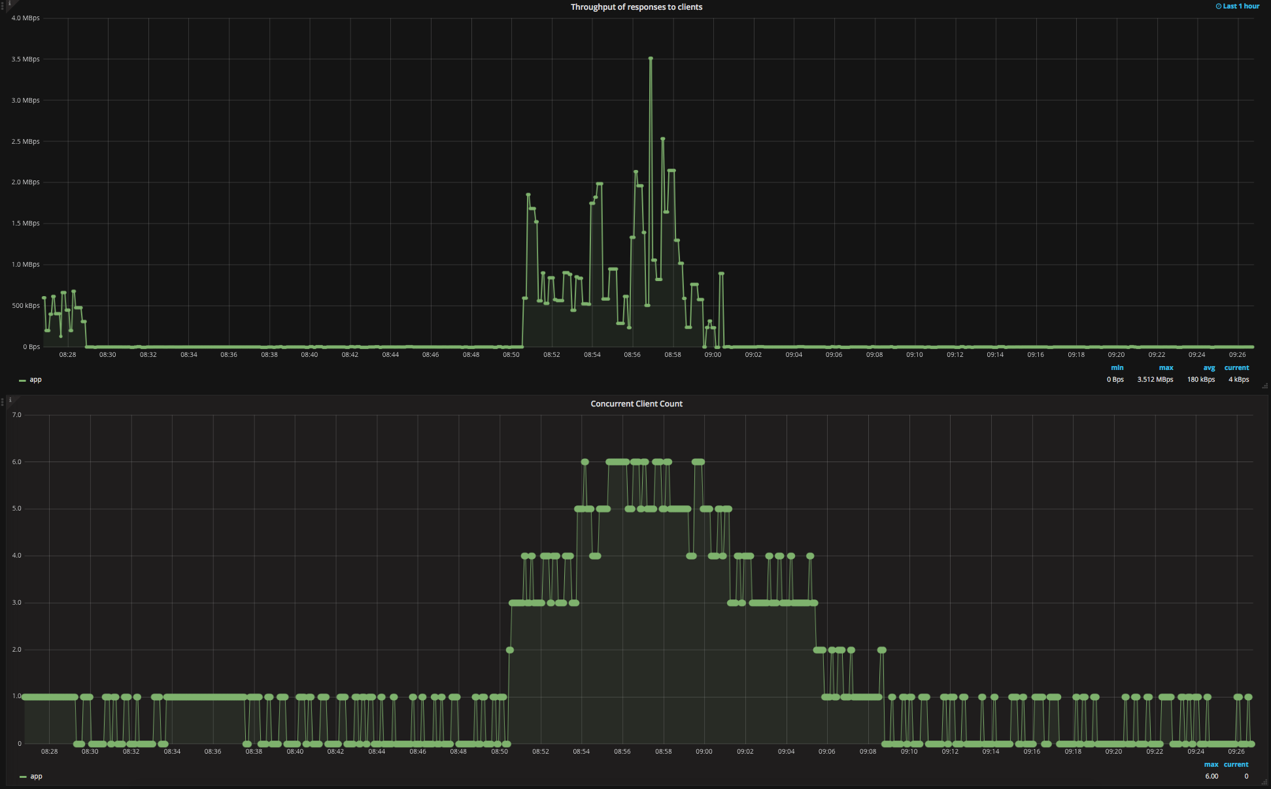Toggle the app series in the Client Count legend

pyautogui.click(x=37, y=777)
